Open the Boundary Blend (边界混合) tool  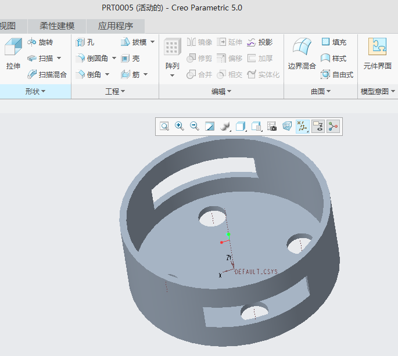302,54
